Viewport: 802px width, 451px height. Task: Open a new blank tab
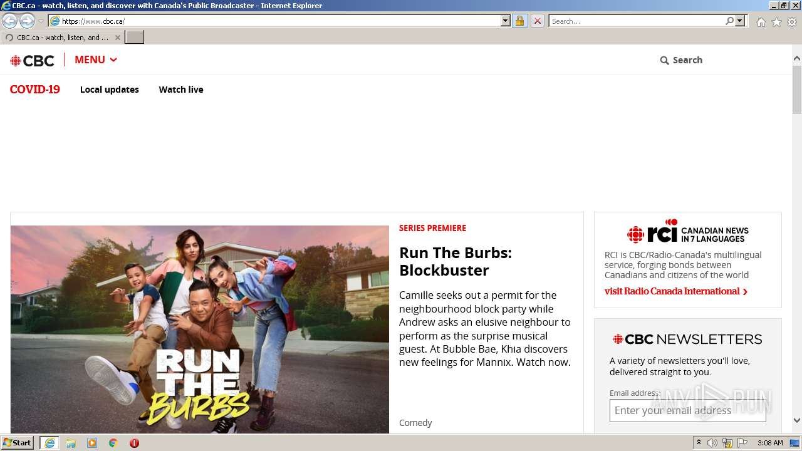click(135, 38)
